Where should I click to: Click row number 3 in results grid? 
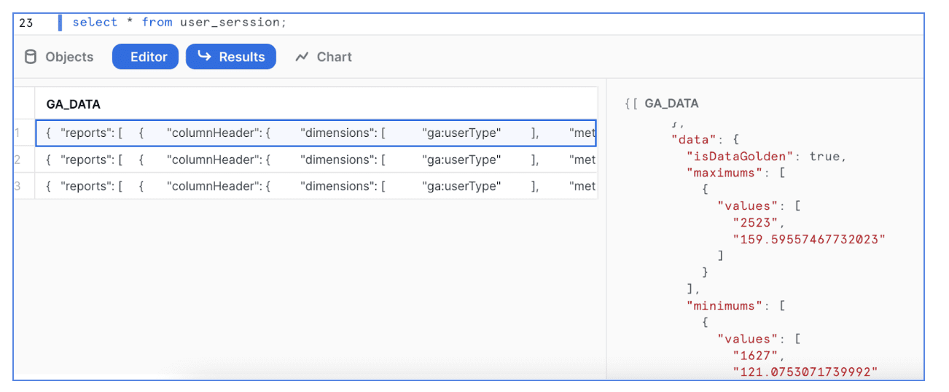pos(17,186)
